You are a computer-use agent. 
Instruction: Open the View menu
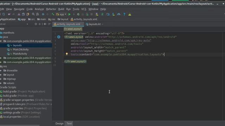(9, 9)
